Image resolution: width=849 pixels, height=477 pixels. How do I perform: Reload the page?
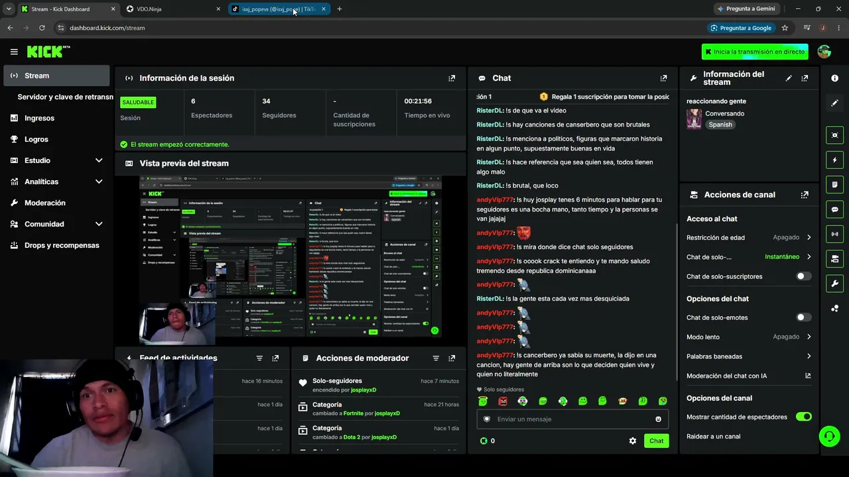(42, 28)
